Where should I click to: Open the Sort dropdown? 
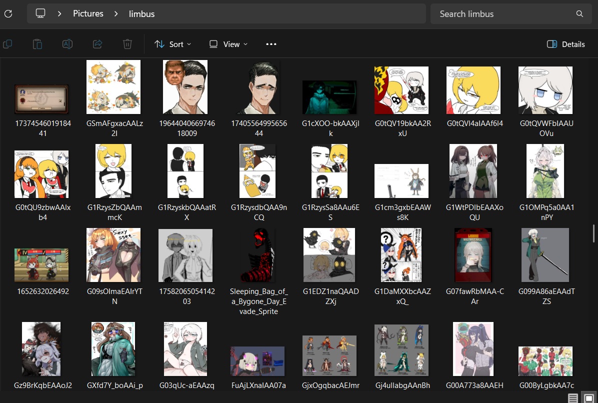point(173,44)
